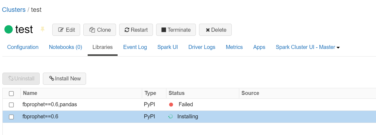376x135 pixels.
Task: Click the Status column header
Action: [x=177, y=93]
